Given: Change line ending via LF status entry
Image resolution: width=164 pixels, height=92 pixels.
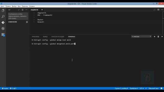Looking at the screenshot, I should point(146,88).
